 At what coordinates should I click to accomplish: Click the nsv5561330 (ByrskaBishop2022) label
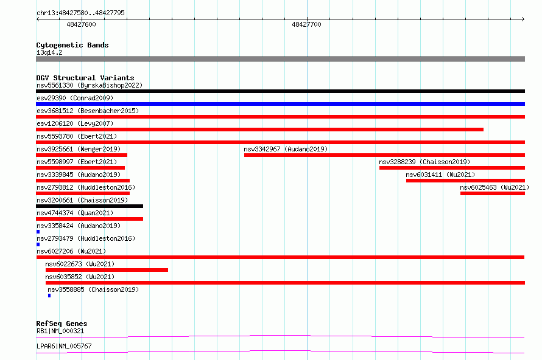(90, 85)
